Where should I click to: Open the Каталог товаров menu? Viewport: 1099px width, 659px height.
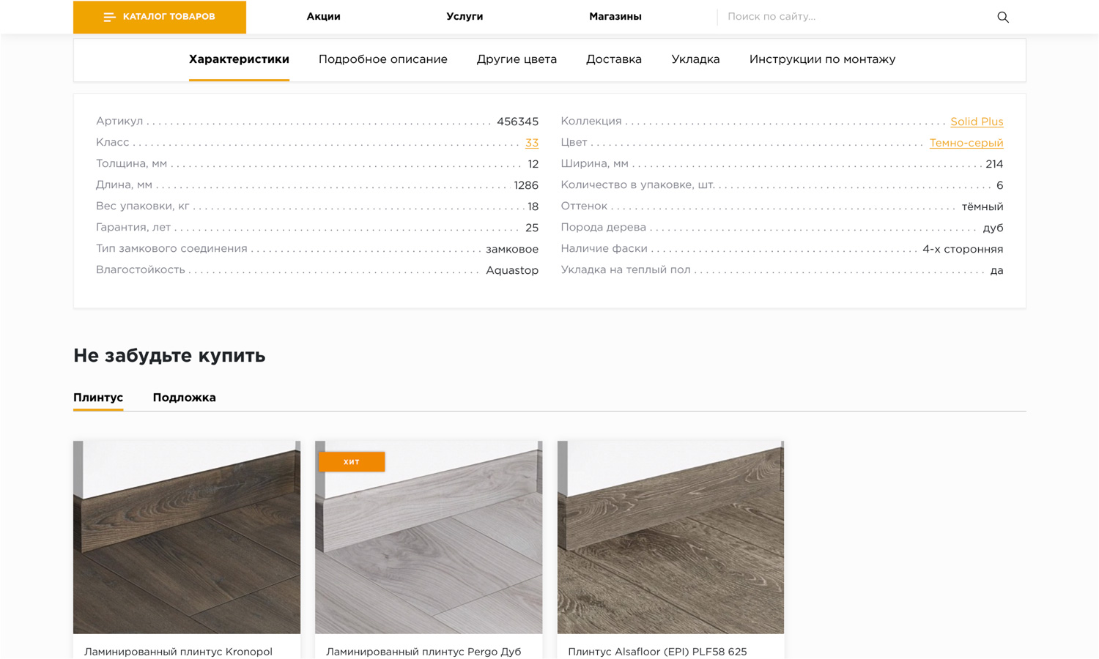point(160,17)
